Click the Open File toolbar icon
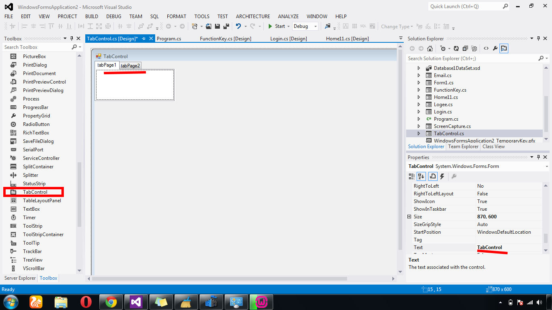The width and height of the screenshot is (552, 310). [209, 26]
